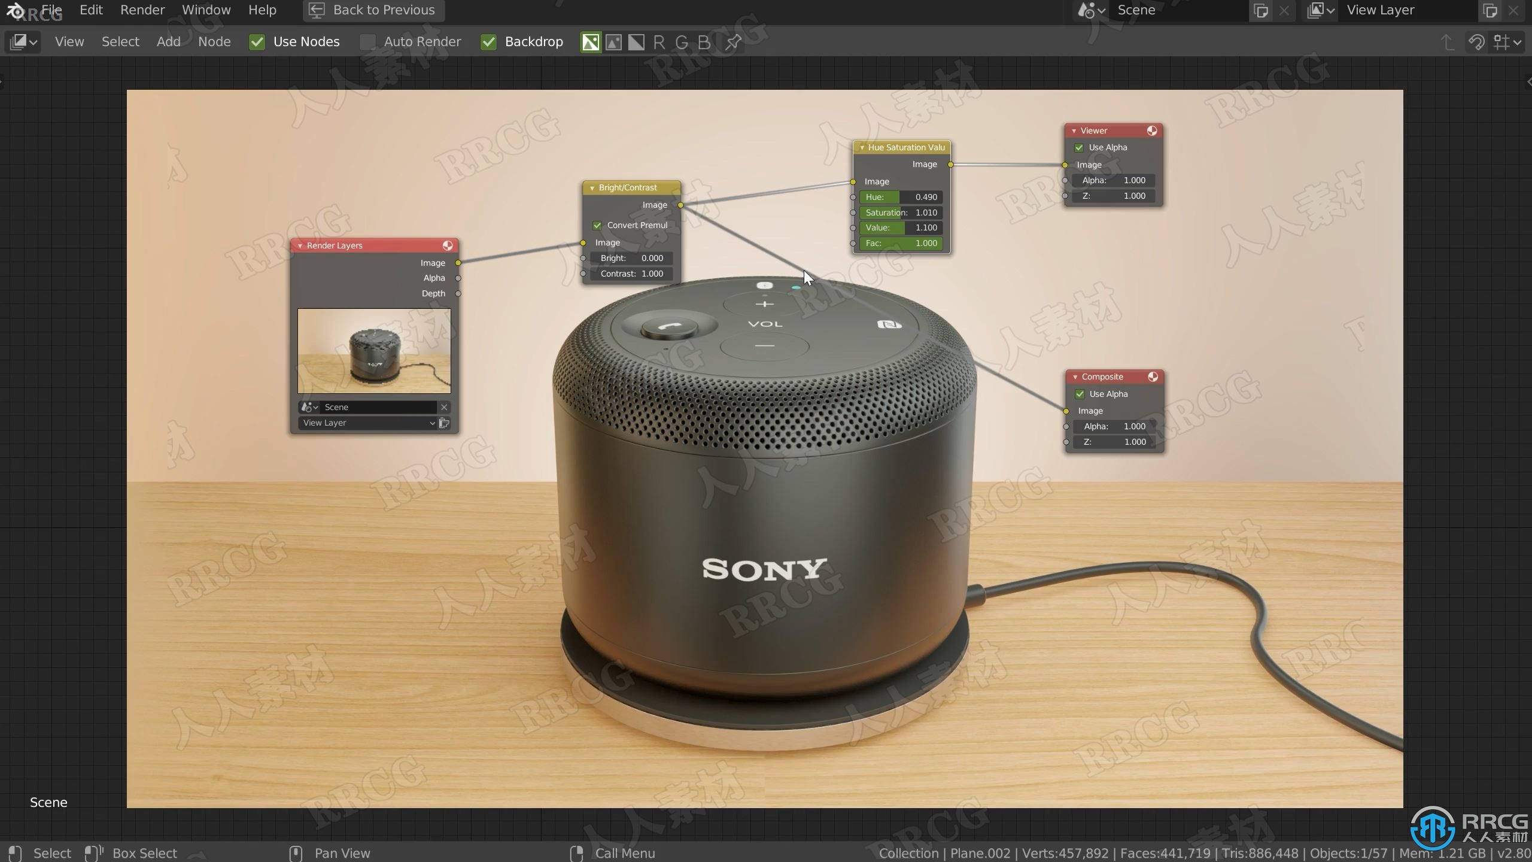Click the G channel filter icon

point(682,42)
